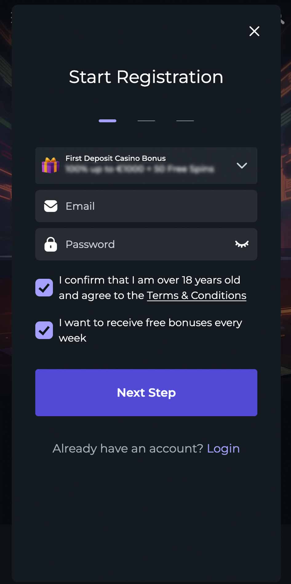Toggle password visibility with eye icon

click(x=242, y=244)
